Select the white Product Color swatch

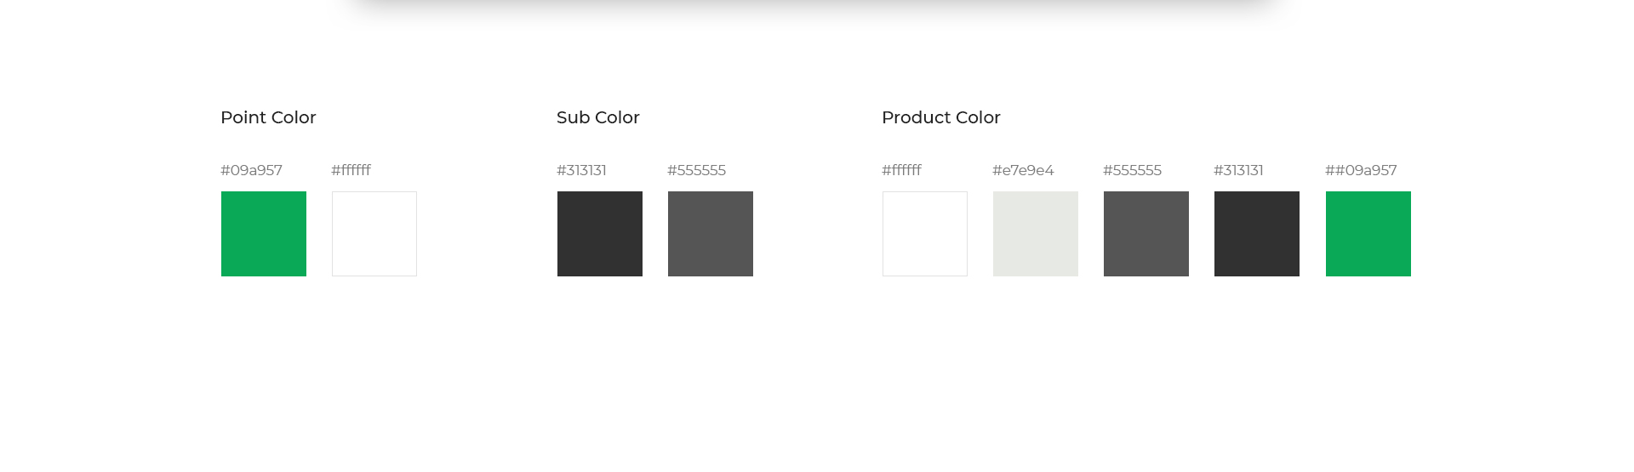925,234
